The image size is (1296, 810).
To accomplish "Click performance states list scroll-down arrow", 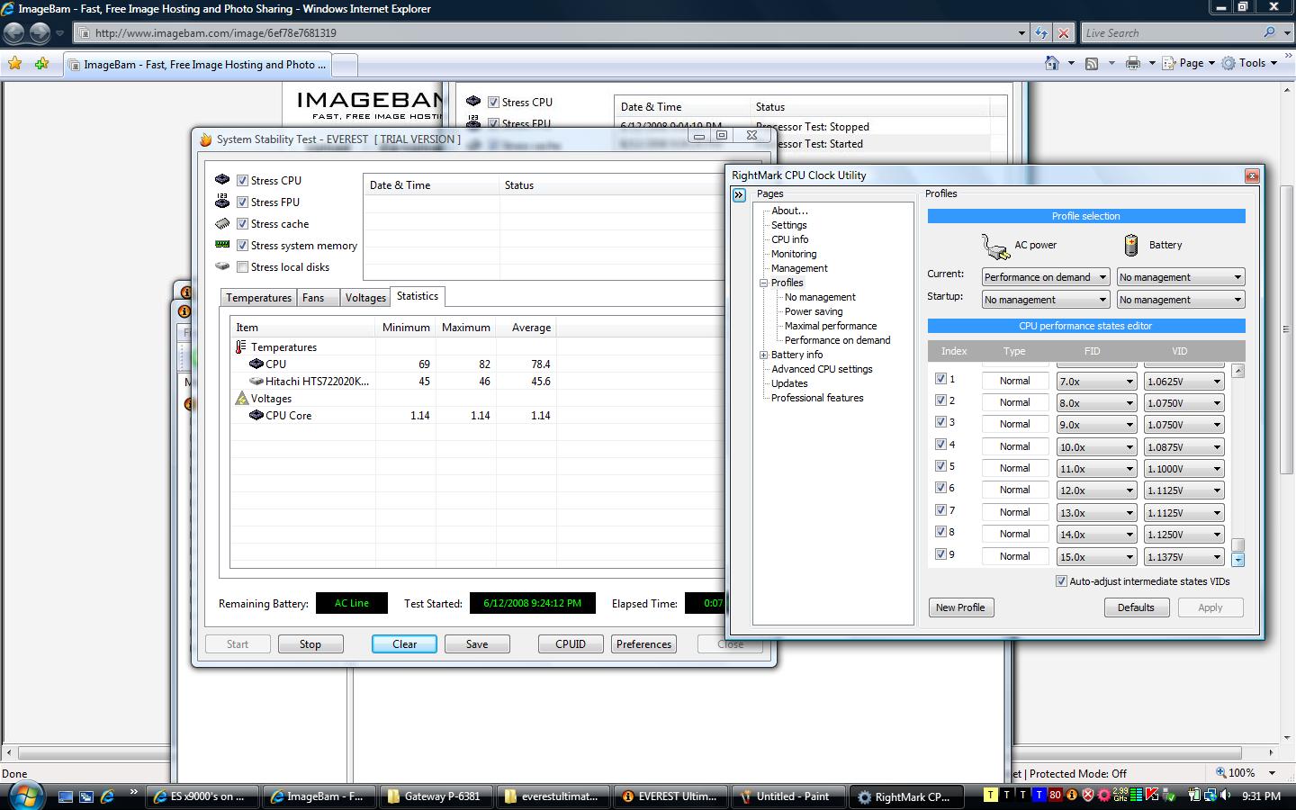I will click(x=1238, y=560).
